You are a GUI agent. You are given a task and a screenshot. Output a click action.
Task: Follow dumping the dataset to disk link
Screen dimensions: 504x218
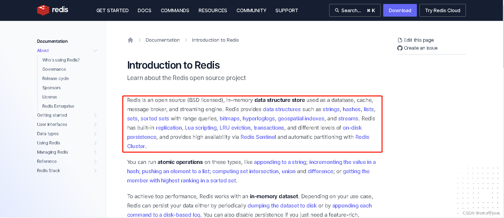click(x=282, y=206)
